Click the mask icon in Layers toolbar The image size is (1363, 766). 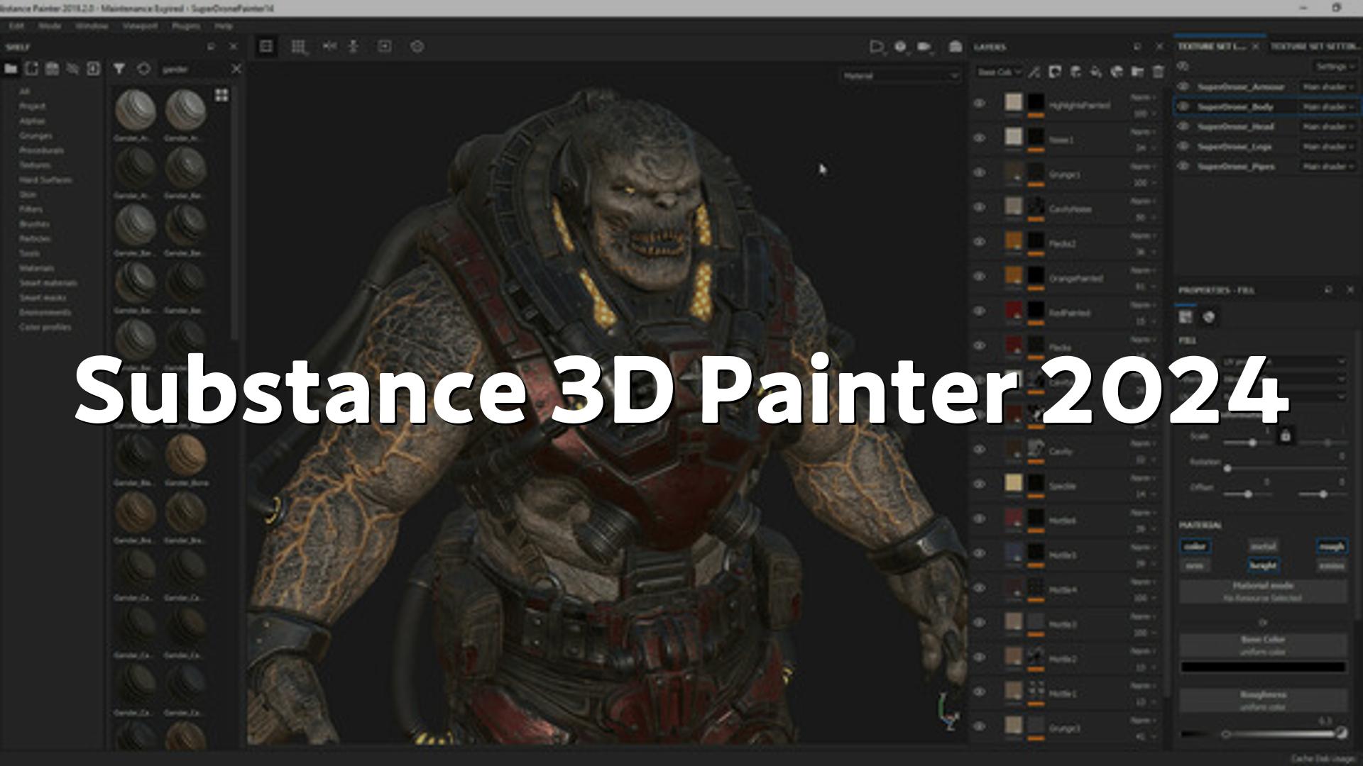pyautogui.click(x=1055, y=72)
